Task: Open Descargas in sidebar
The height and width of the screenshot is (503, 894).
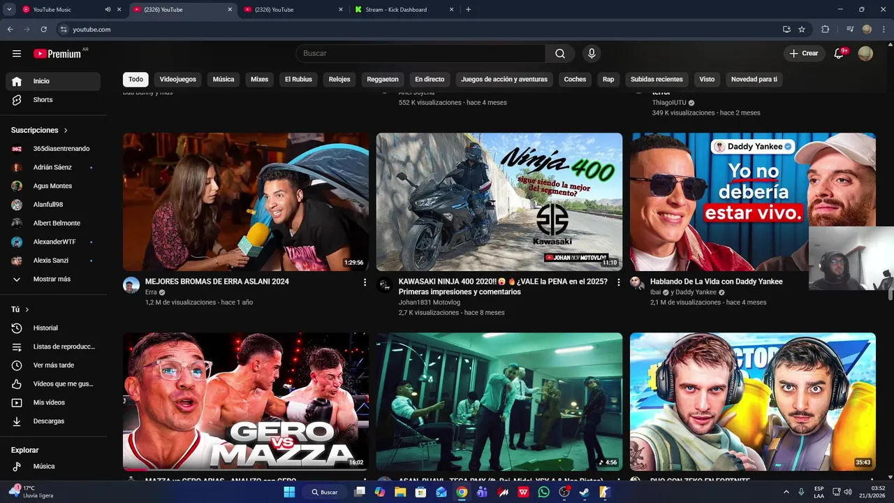Action: [x=53, y=421]
